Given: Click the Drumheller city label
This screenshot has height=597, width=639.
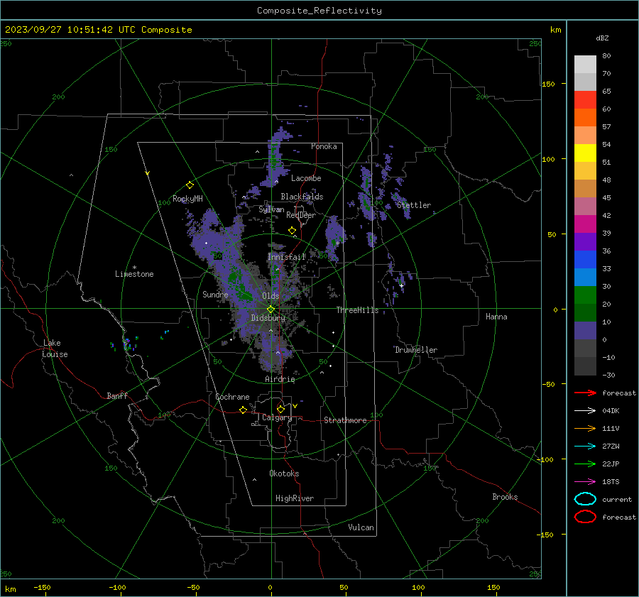Looking at the screenshot, I should point(416,350).
